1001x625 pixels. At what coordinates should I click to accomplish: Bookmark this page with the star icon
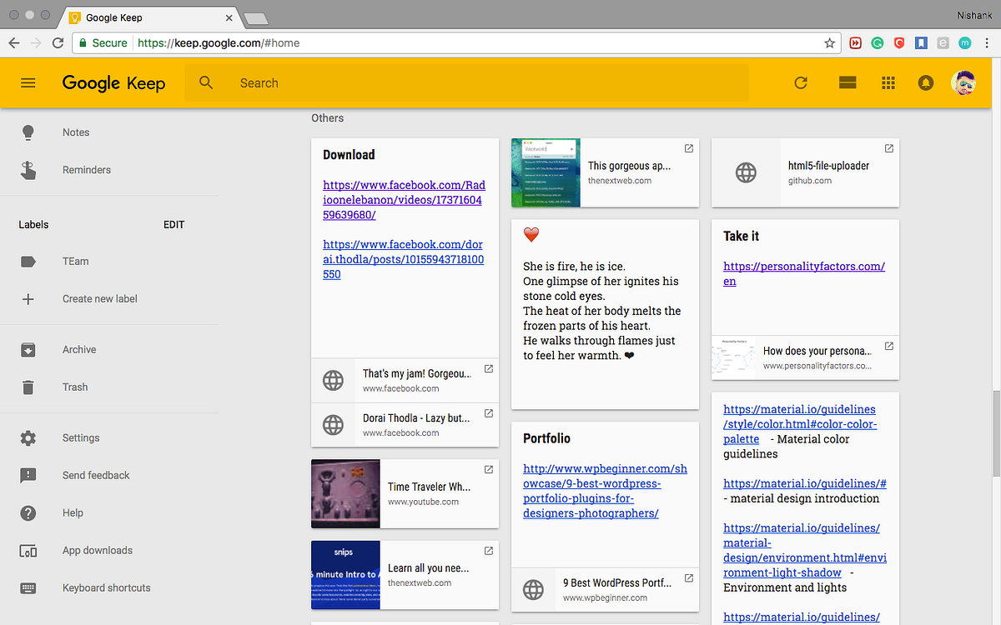pyautogui.click(x=830, y=43)
